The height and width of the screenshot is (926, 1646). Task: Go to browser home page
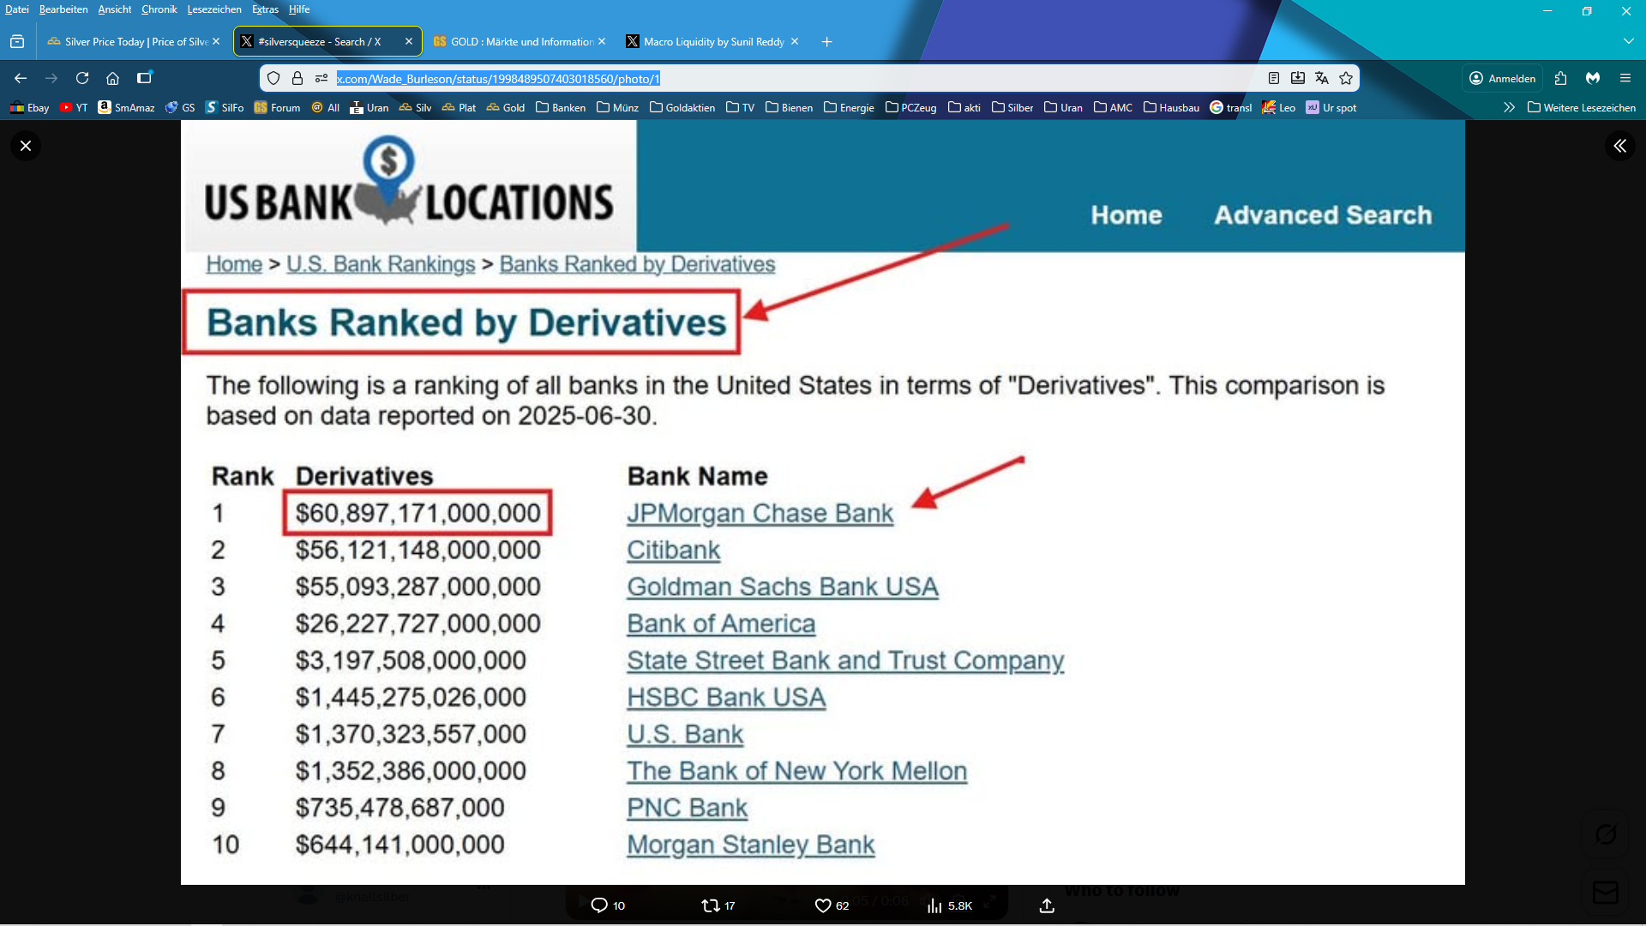pos(112,78)
